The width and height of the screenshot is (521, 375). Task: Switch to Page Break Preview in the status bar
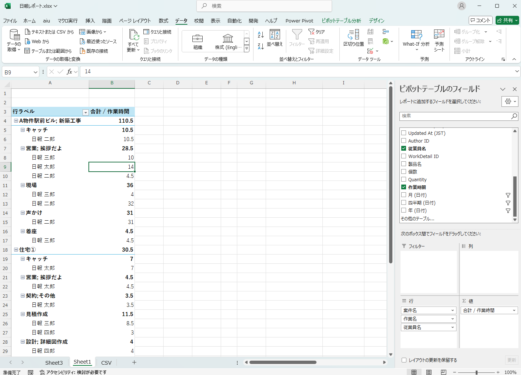pos(444,372)
